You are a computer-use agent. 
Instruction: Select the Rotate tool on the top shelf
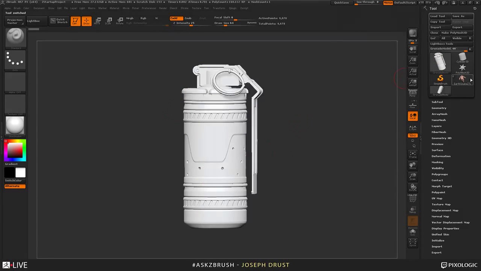pyautogui.click(x=120, y=21)
